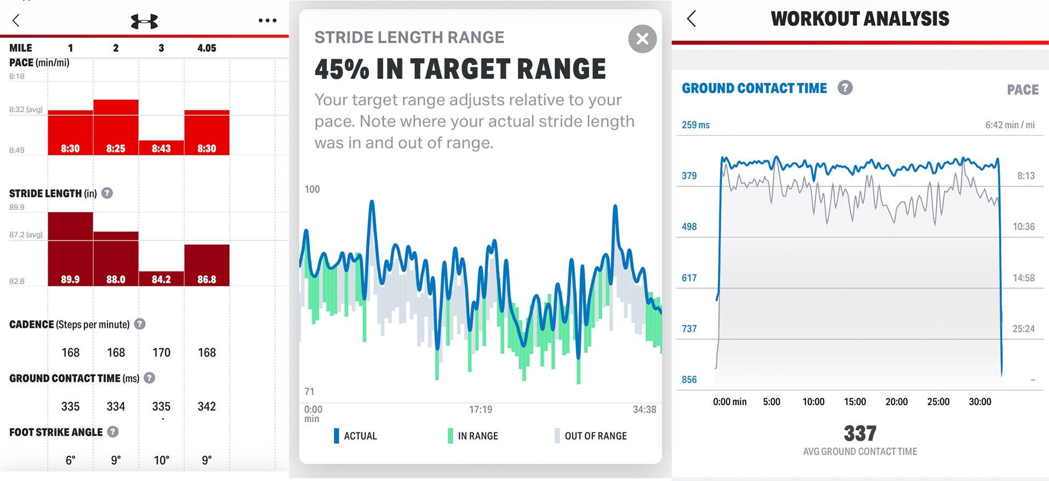Open Foot Strike Angle help icon

click(113, 432)
